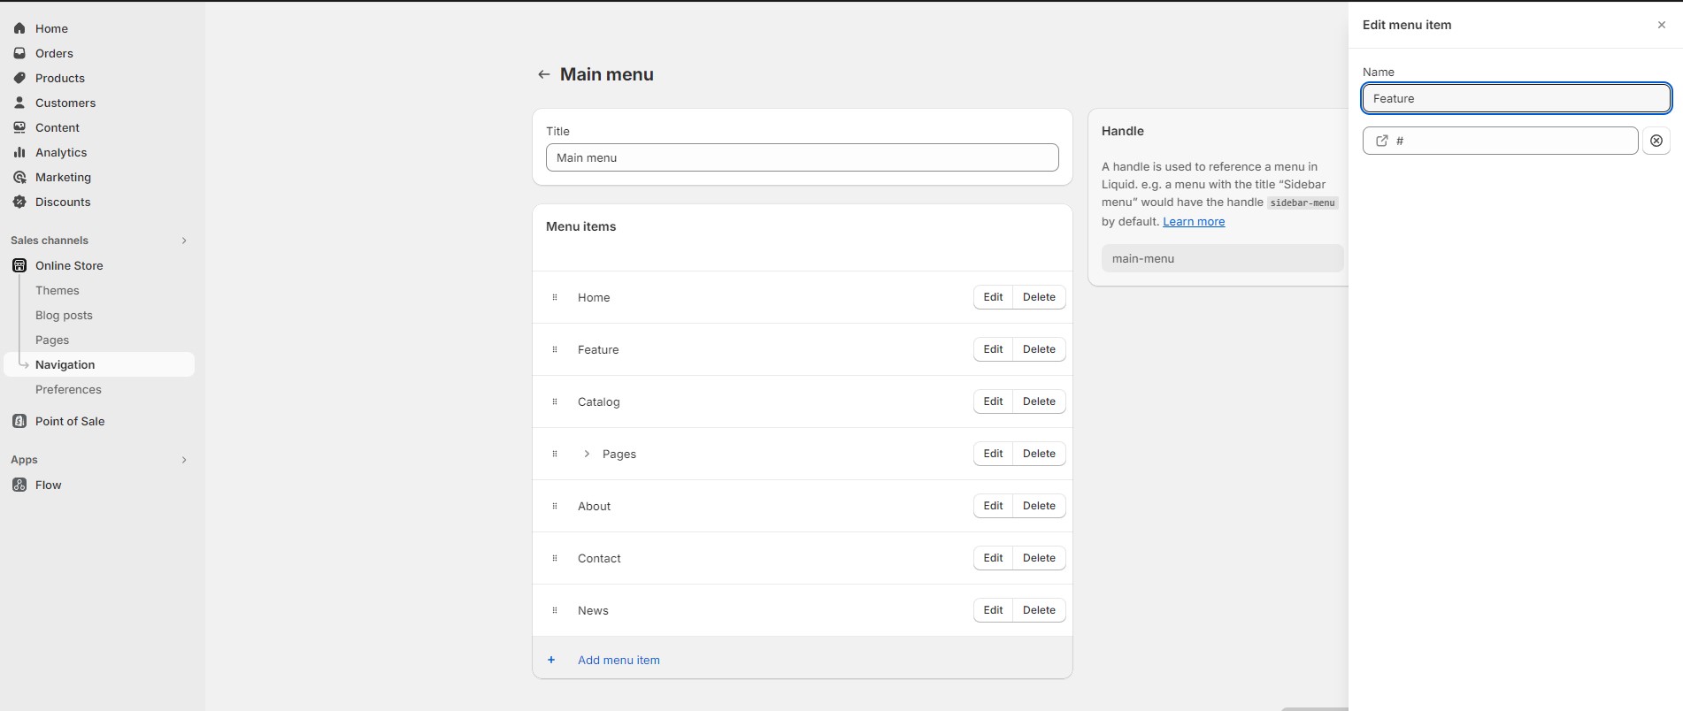The width and height of the screenshot is (1683, 711).
Task: Edit the News menu item
Action: 993,610
